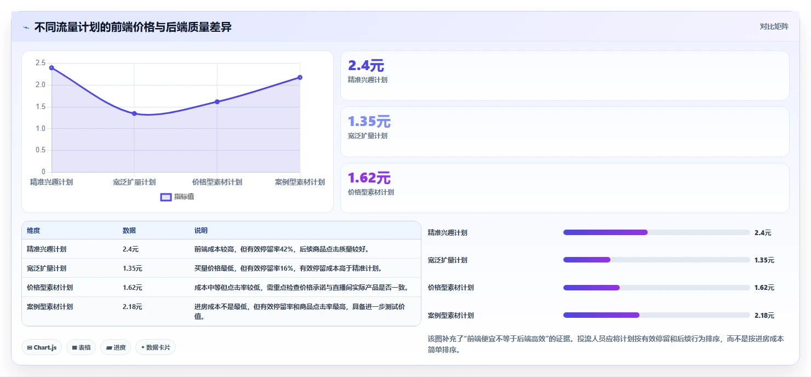Click description starting 进房成本不是最低
The width and height of the screenshot is (811, 377).
[300, 311]
